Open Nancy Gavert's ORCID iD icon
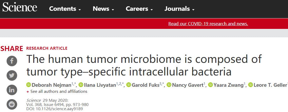 tap(169, 85)
